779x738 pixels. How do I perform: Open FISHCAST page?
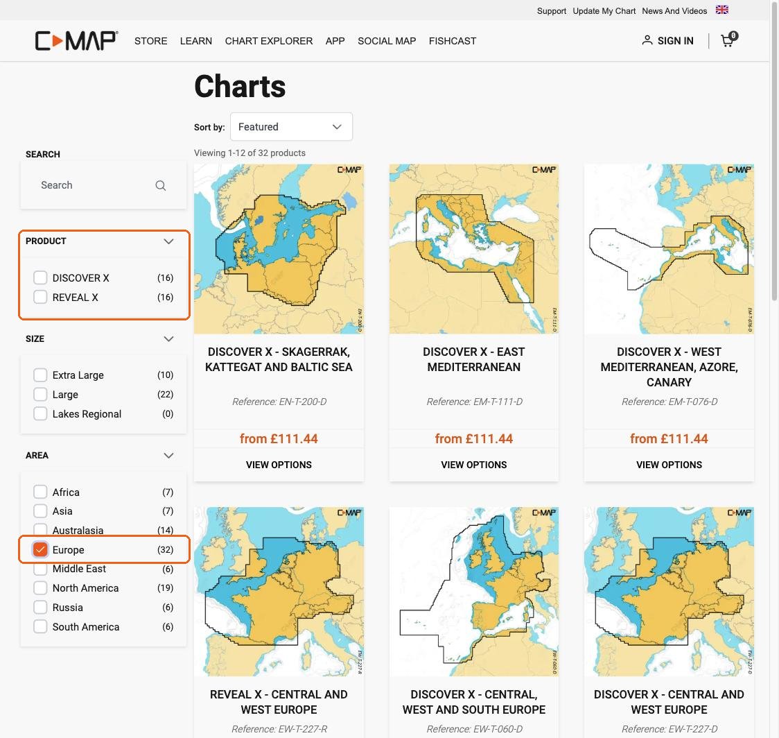452,41
